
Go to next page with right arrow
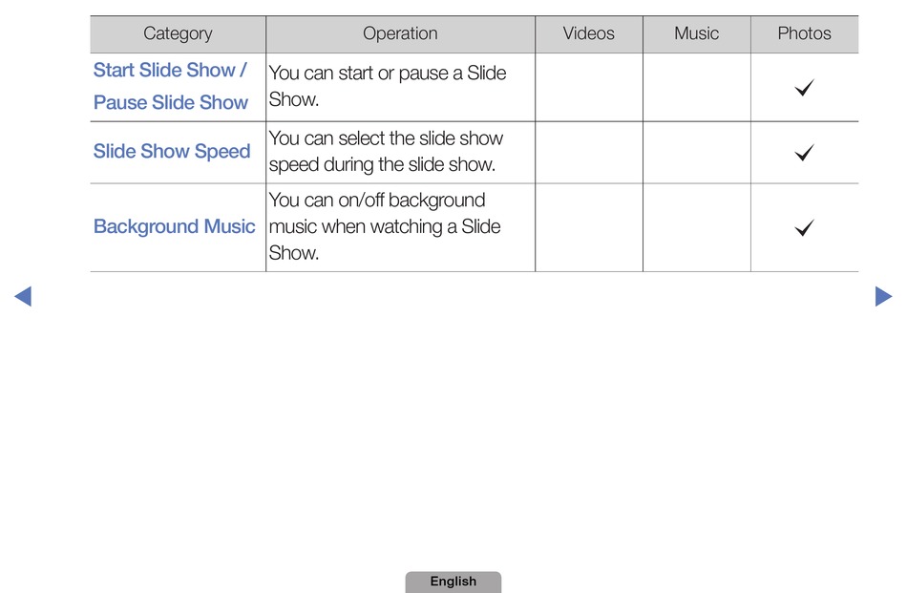883,296
